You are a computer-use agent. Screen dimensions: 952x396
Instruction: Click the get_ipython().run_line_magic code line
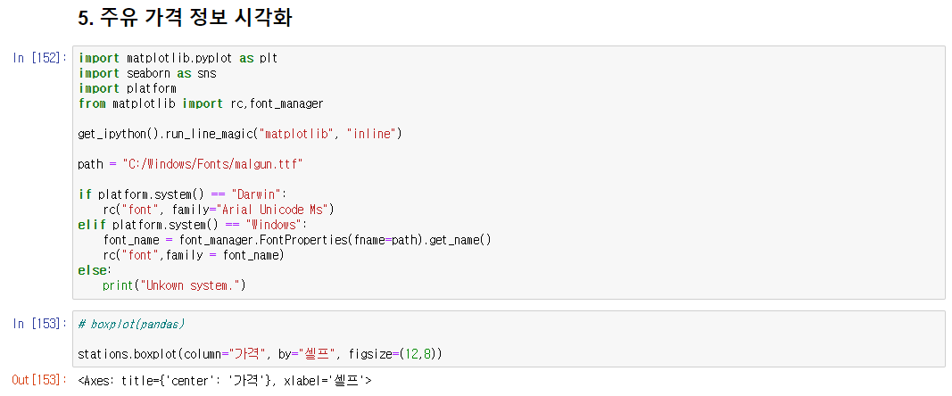point(240,134)
